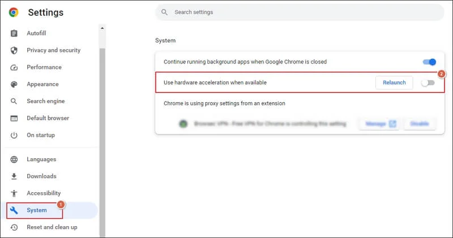Image resolution: width=453 pixels, height=238 pixels.
Task: Select System in the sidebar
Action: click(x=37, y=210)
